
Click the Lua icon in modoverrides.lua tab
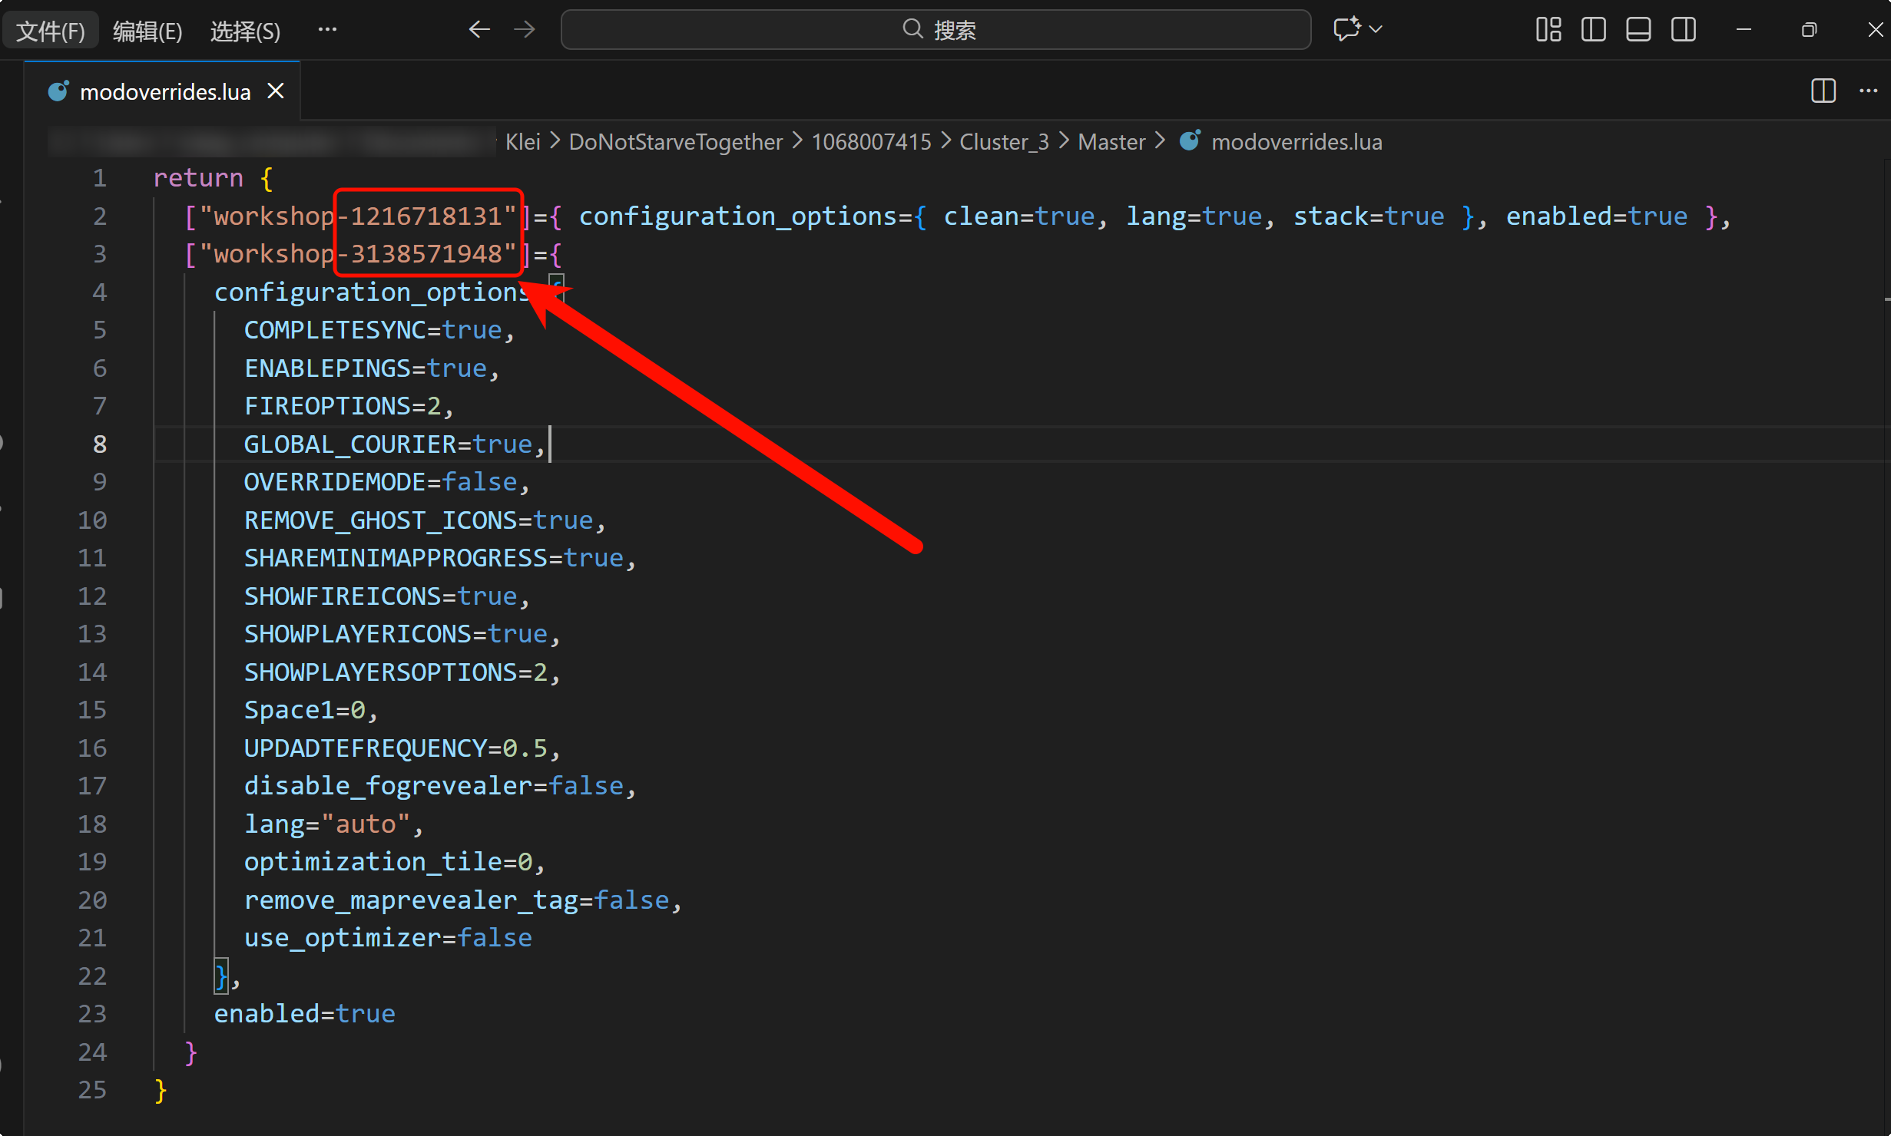[x=58, y=91]
